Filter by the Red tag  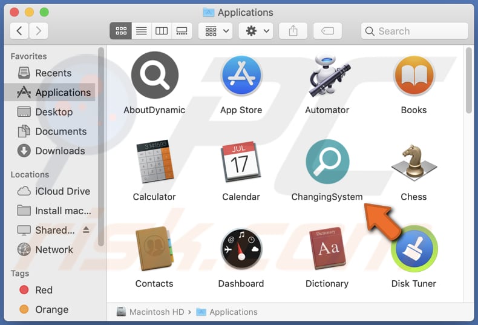pos(50,290)
